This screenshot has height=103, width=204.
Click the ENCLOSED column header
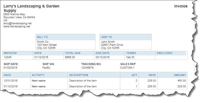[165, 53]
